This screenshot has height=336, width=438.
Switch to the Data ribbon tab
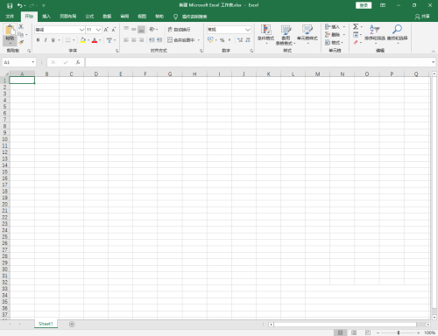[x=107, y=17]
